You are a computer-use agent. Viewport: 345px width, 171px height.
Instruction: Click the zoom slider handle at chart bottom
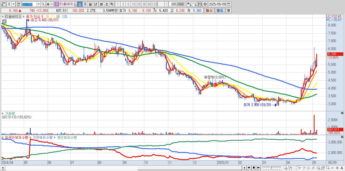pyautogui.click(x=271, y=168)
